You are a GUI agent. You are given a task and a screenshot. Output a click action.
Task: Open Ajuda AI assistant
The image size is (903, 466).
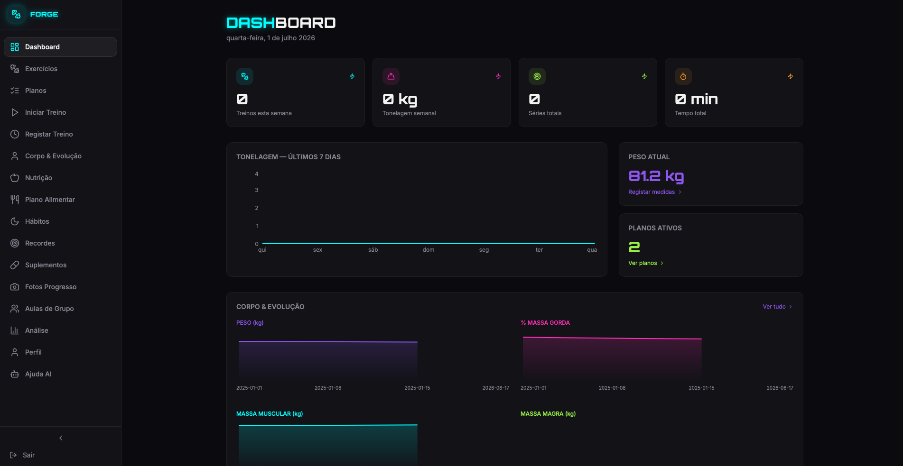pos(60,374)
